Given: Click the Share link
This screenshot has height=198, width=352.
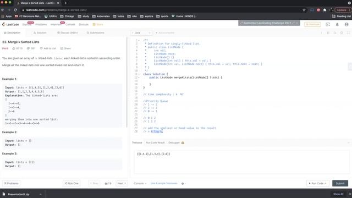Looking at the screenshot, I should (65, 48).
